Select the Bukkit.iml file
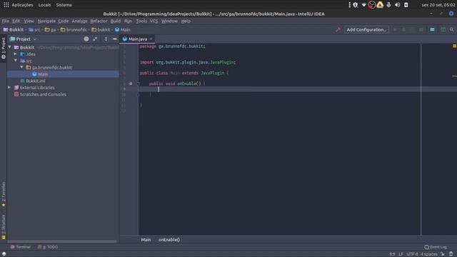Image resolution: width=457 pixels, height=257 pixels. [x=33, y=81]
